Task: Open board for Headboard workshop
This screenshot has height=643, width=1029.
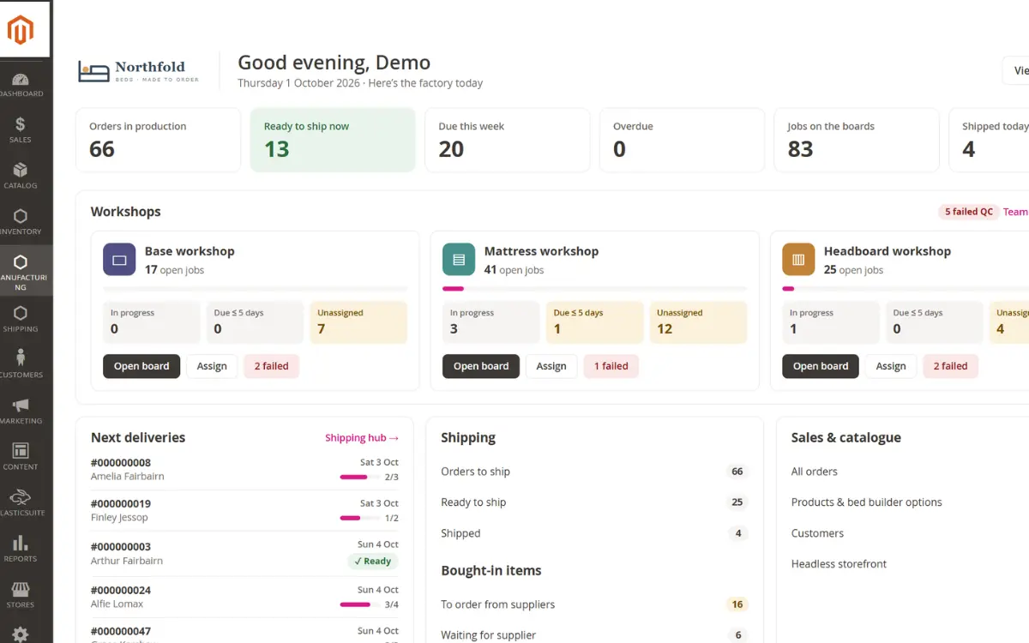Action: 821,366
